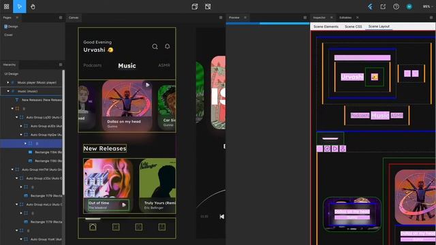The height and width of the screenshot is (245, 436).
Task: Close the Editables tab
Action: tap(358, 18)
